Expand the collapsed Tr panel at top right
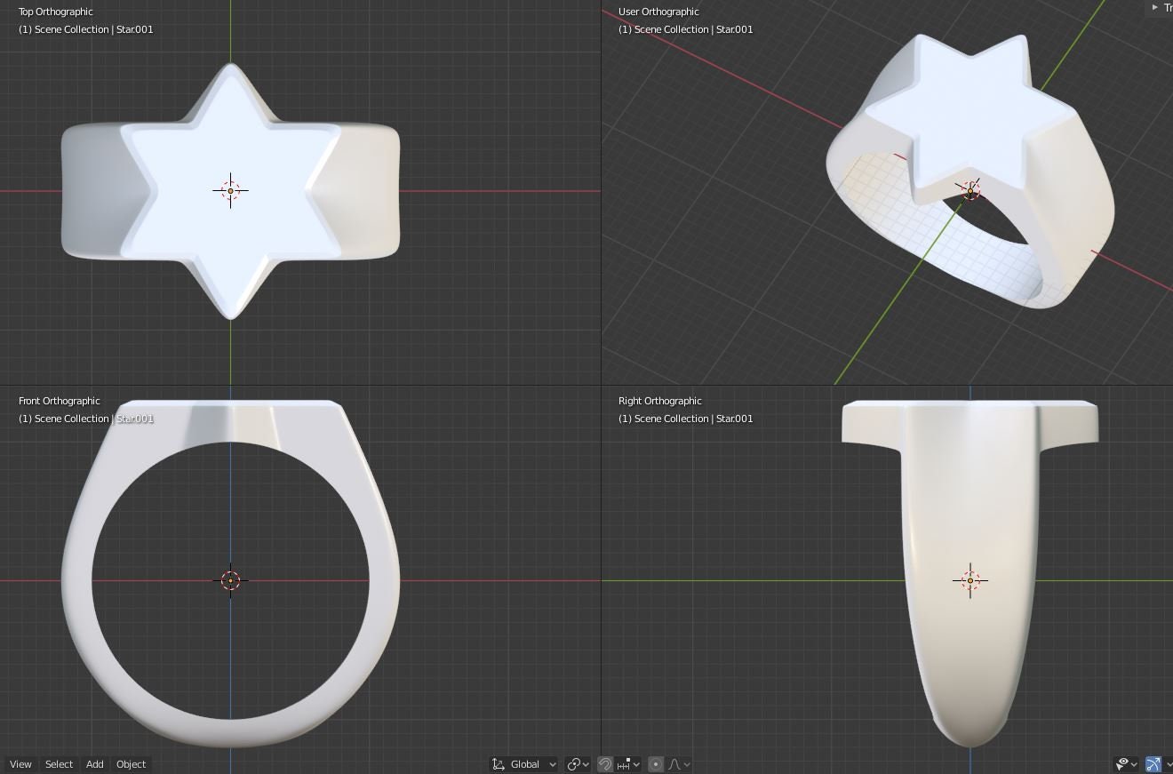This screenshot has width=1173, height=774. point(1160,7)
